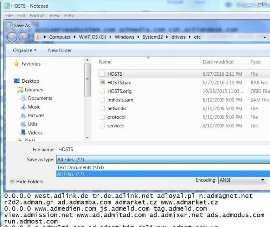Select the networks file name
The width and height of the screenshot is (270, 227).
point(117,108)
